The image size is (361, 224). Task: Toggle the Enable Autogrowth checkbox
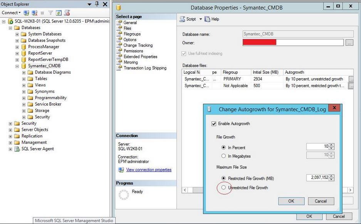point(214,124)
